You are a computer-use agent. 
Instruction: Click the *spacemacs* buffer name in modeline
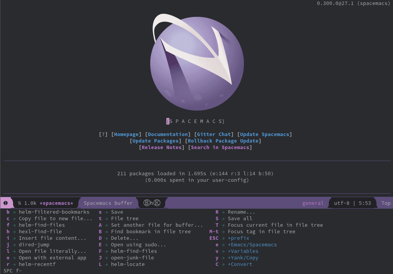[x=56, y=203]
